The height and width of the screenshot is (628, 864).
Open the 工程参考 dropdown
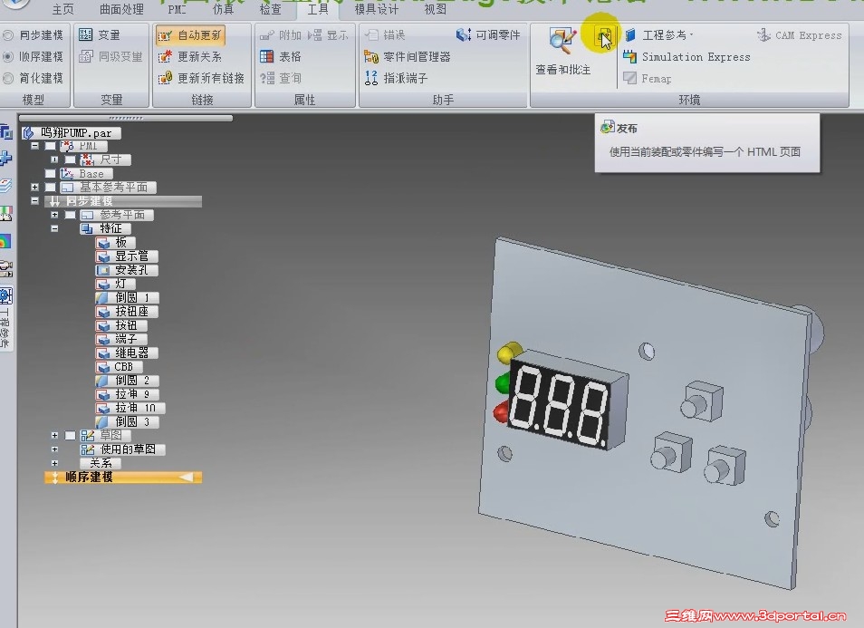tap(659, 35)
